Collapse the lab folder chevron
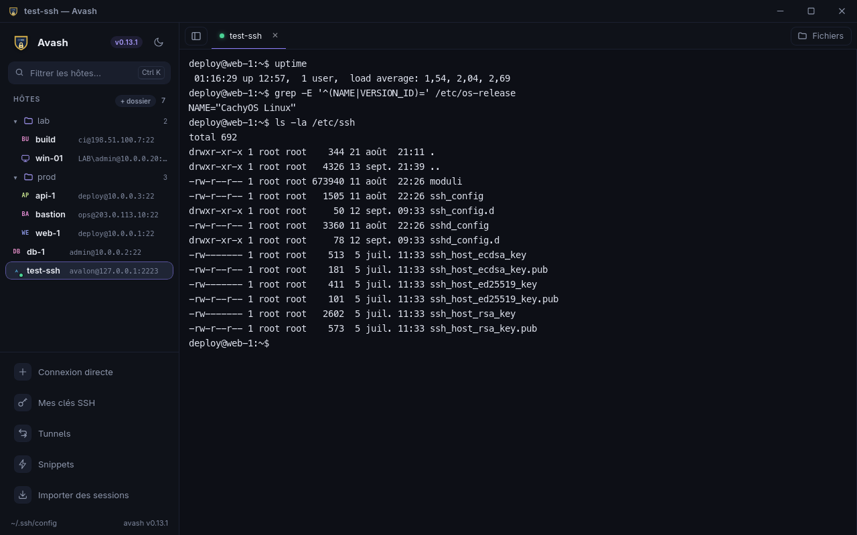Image resolution: width=857 pixels, height=535 pixels. pos(15,121)
